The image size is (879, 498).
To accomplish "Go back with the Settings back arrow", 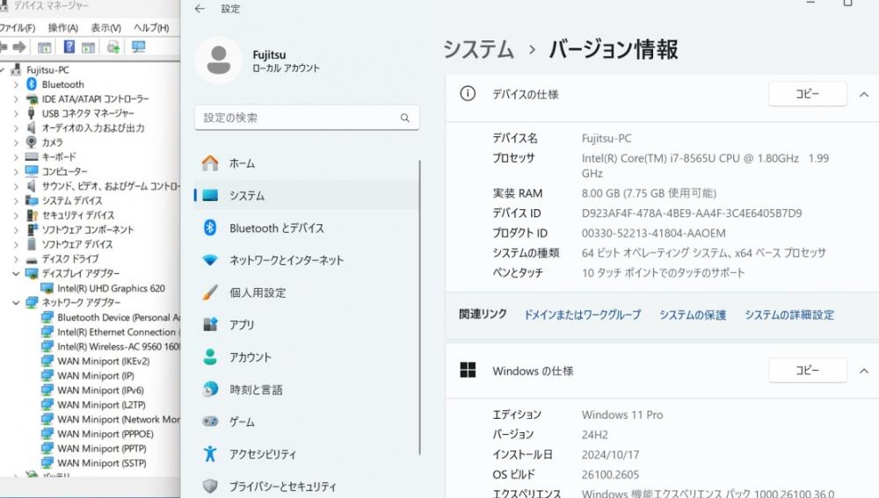I will tap(200, 9).
